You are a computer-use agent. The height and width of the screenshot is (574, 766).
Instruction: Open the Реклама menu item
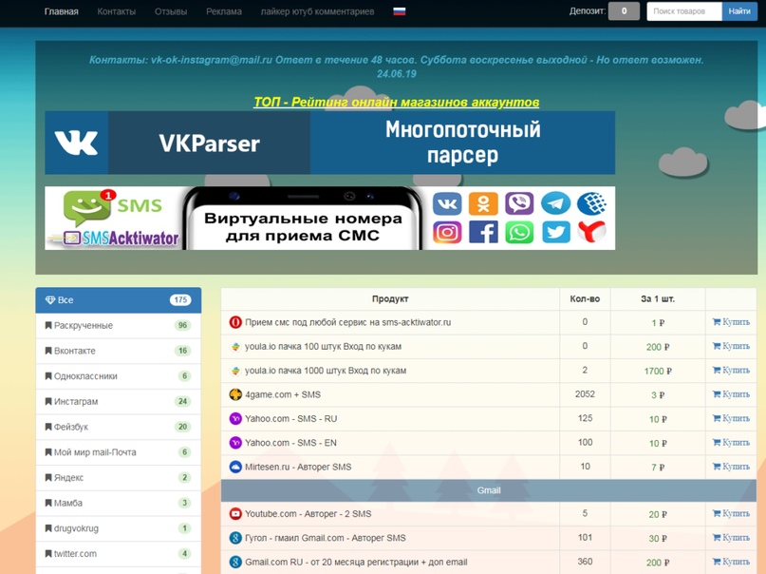224,11
